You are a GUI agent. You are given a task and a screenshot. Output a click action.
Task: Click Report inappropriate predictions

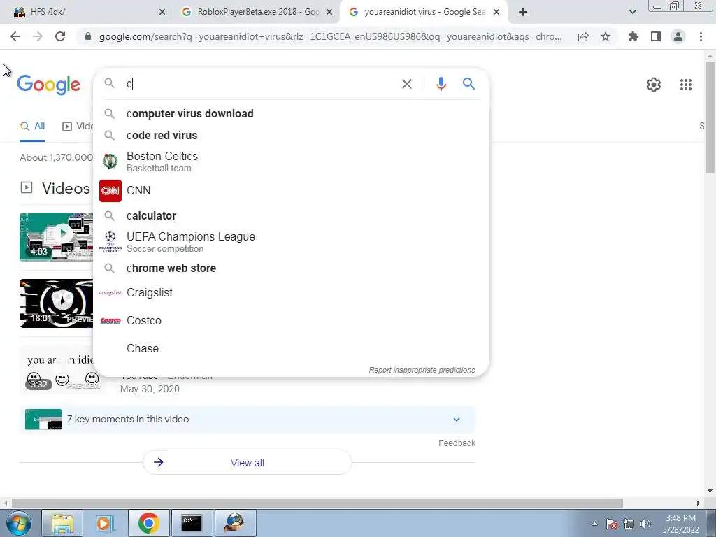click(422, 370)
